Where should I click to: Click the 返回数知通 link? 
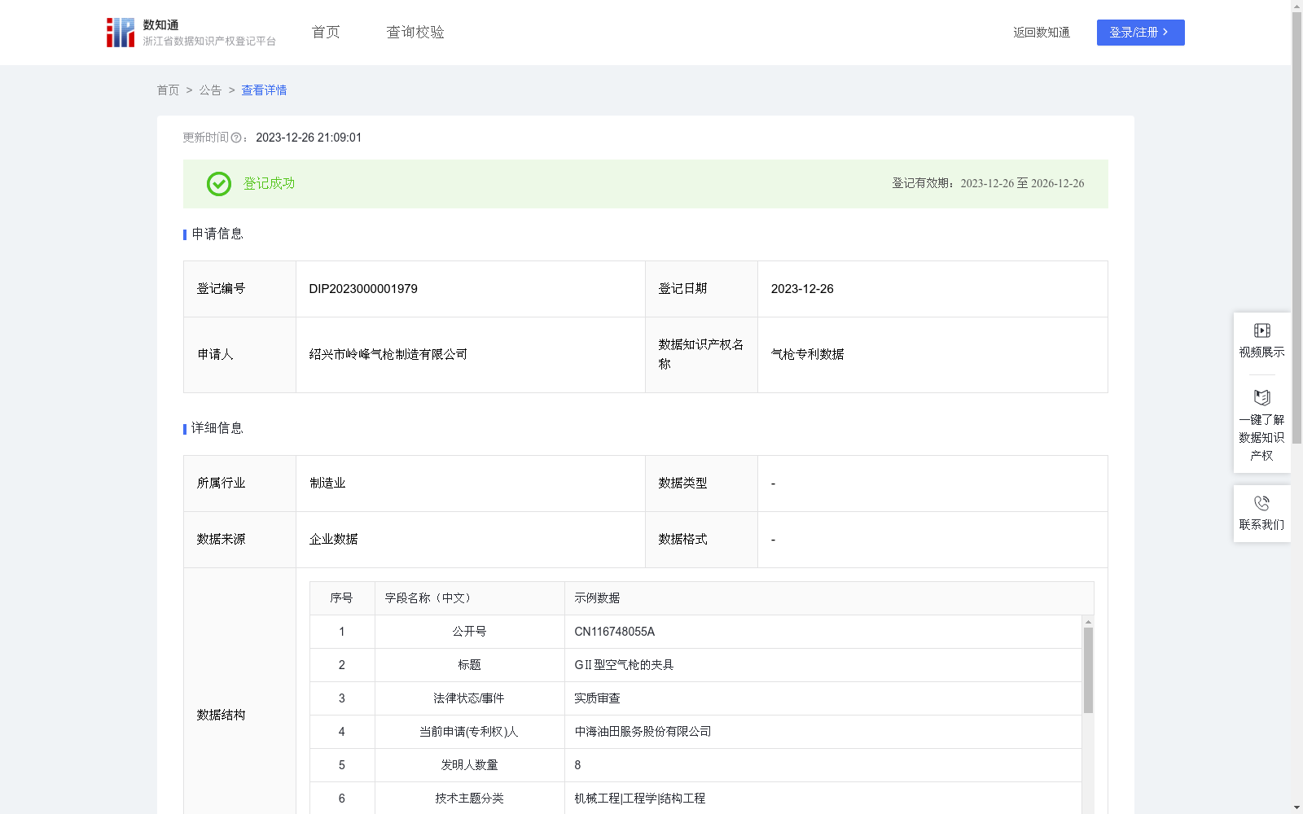1042,33
